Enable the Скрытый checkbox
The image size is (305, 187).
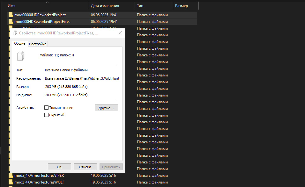(x=46, y=115)
